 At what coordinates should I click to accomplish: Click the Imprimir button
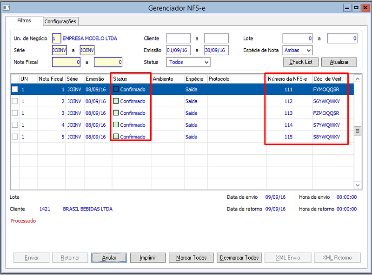(148, 258)
